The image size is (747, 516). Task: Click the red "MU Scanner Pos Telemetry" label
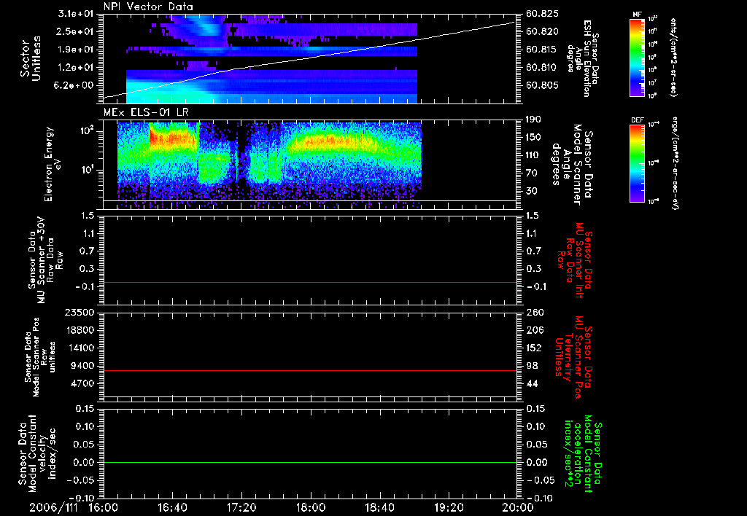tap(574, 357)
